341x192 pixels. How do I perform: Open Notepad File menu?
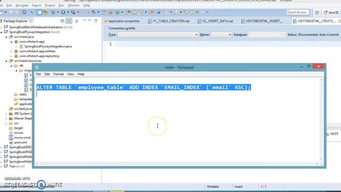pyautogui.click(x=38, y=74)
